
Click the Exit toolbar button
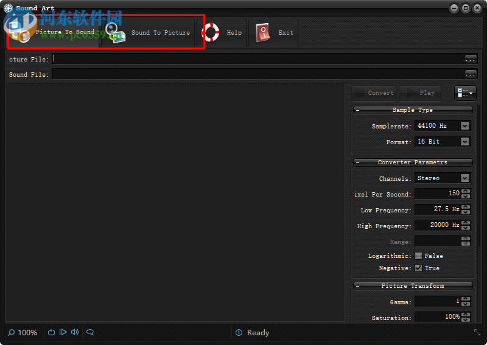point(273,33)
